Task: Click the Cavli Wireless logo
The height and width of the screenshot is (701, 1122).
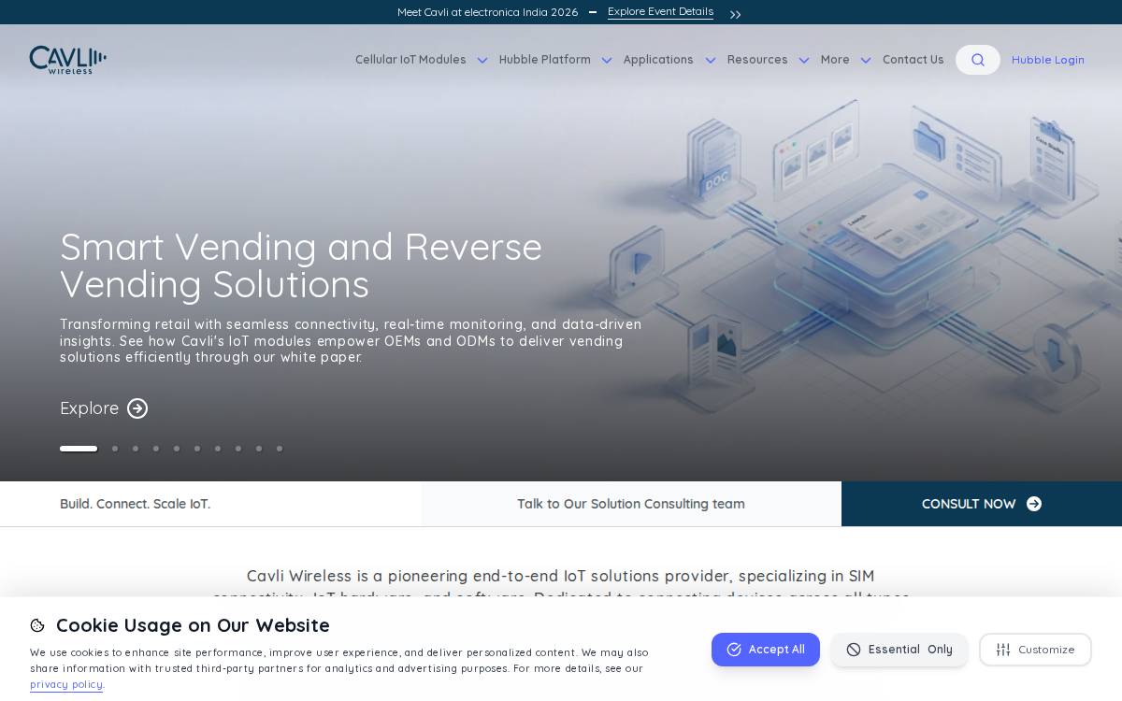Action: [68, 60]
